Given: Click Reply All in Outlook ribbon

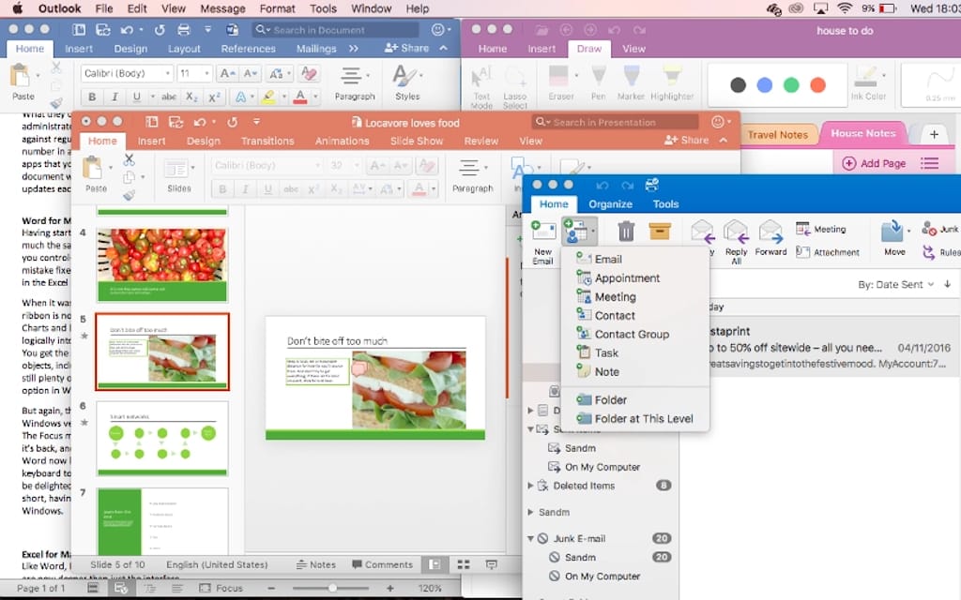Looking at the screenshot, I should pos(736,242).
